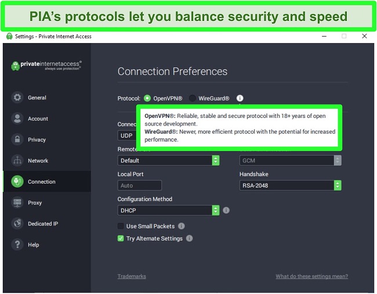Open the Connection settings tab
377x294 pixels.
tap(47, 181)
